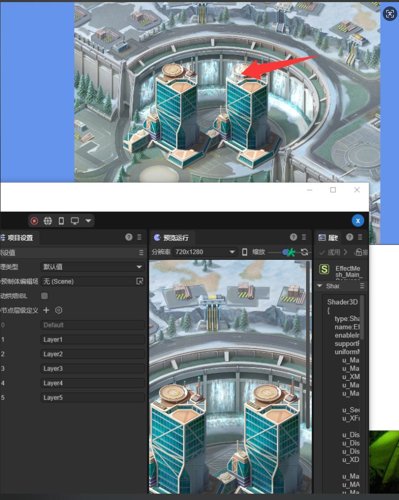Click the help icon in 预览运行 panel
Screen dimensions: 399x500
pos(293,238)
